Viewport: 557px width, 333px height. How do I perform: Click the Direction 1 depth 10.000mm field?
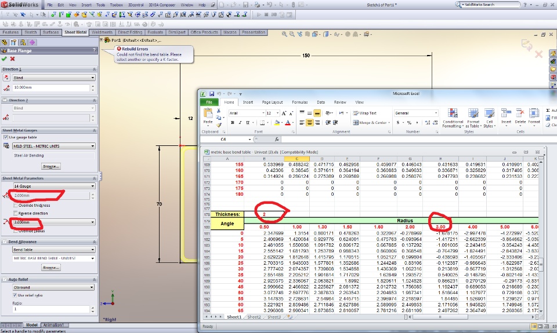pyautogui.click(x=51, y=87)
